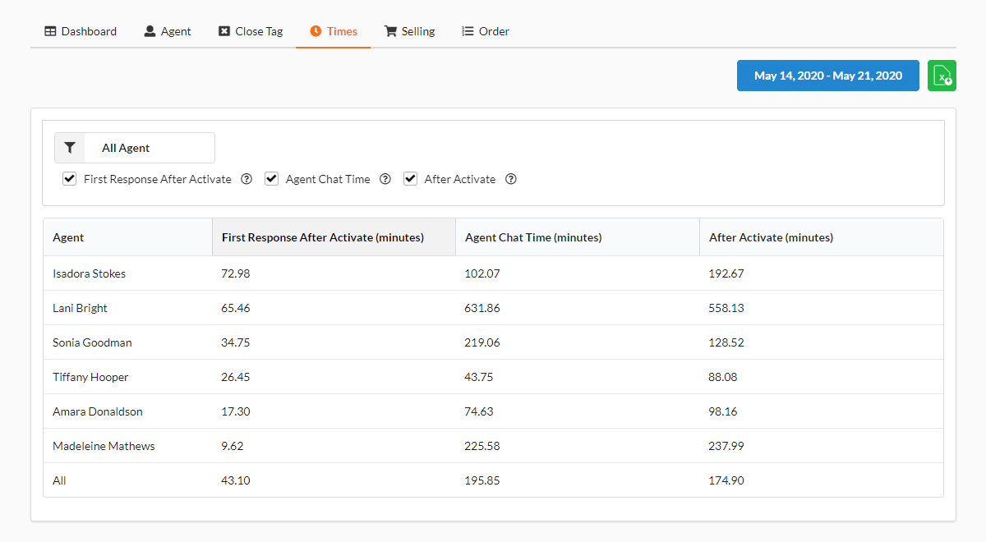Screen dimensions: 986x542
Task: Select agent name Isadora Stokes
Action: 89,273
